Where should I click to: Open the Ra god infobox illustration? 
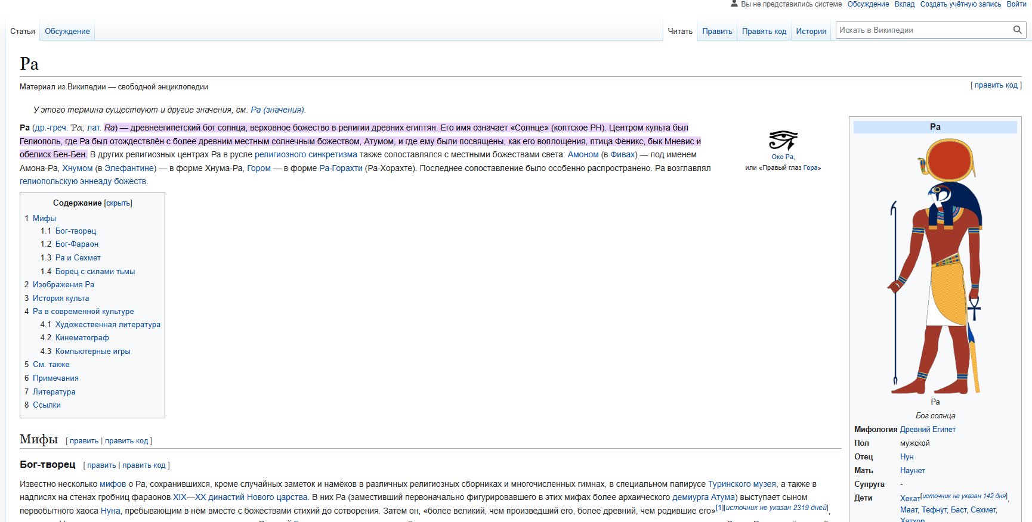point(935,266)
